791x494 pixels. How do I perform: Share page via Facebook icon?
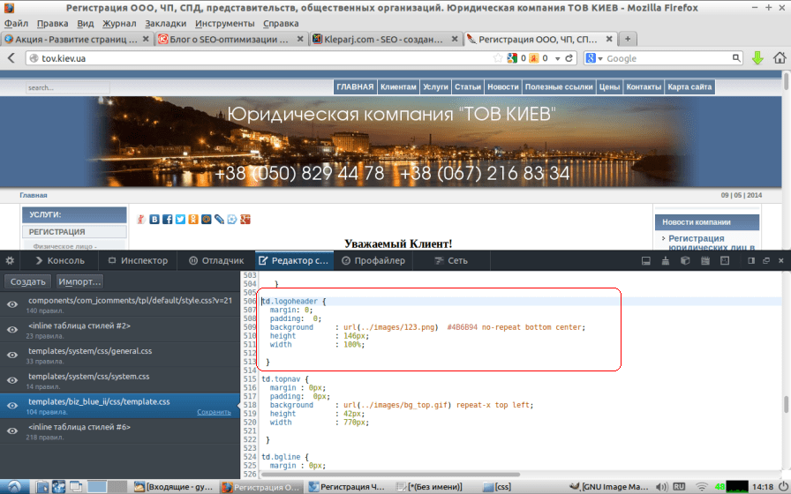coord(168,220)
